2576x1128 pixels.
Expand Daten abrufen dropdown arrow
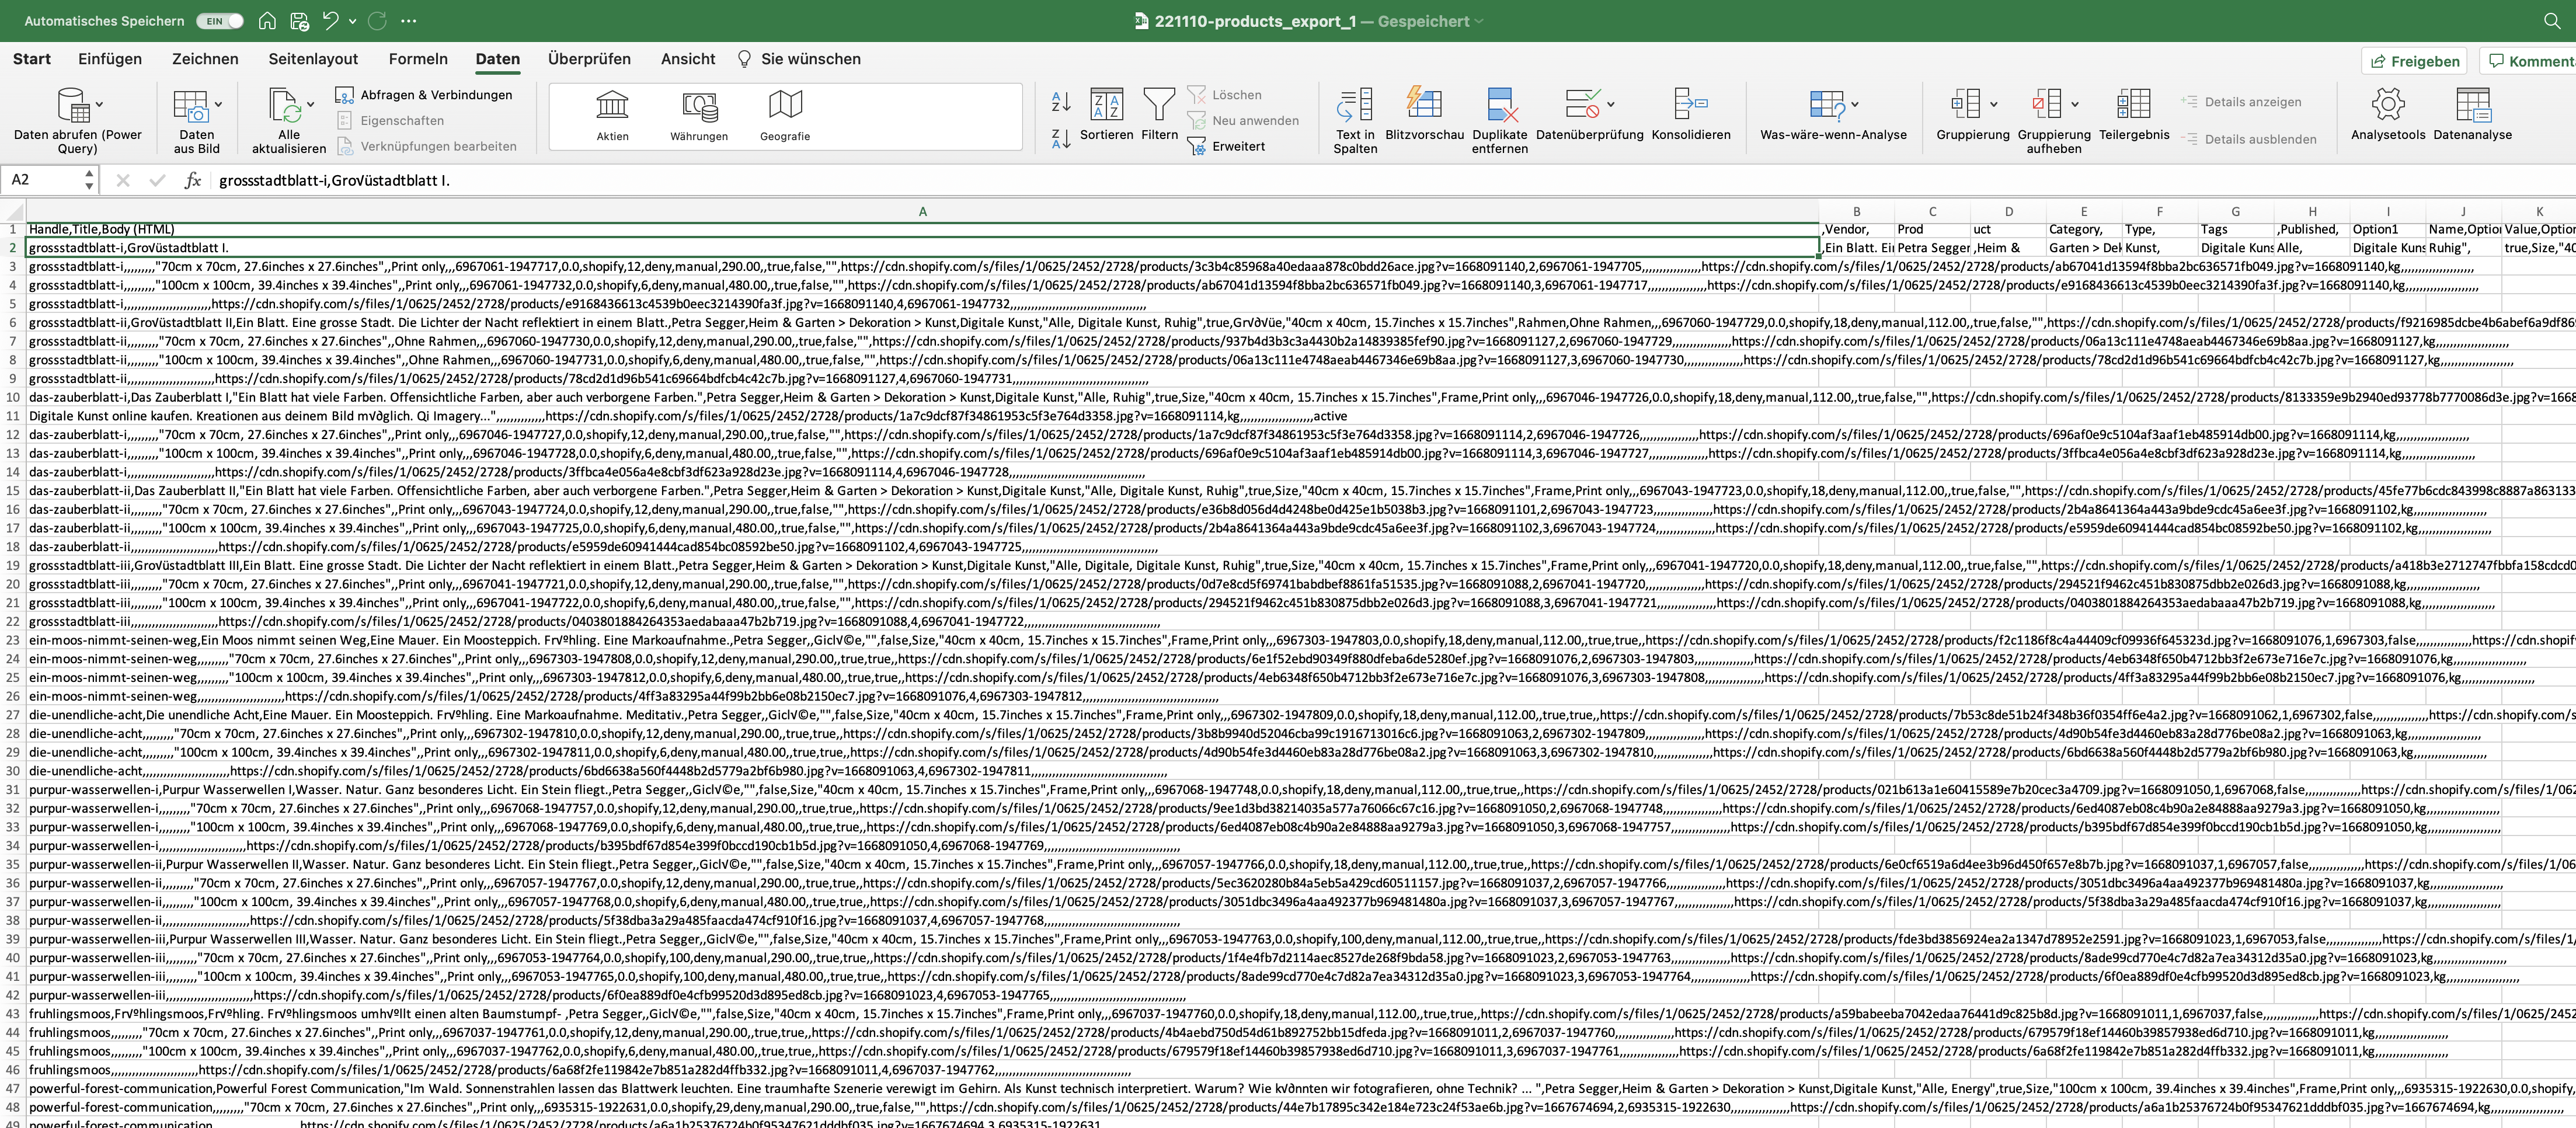99,104
